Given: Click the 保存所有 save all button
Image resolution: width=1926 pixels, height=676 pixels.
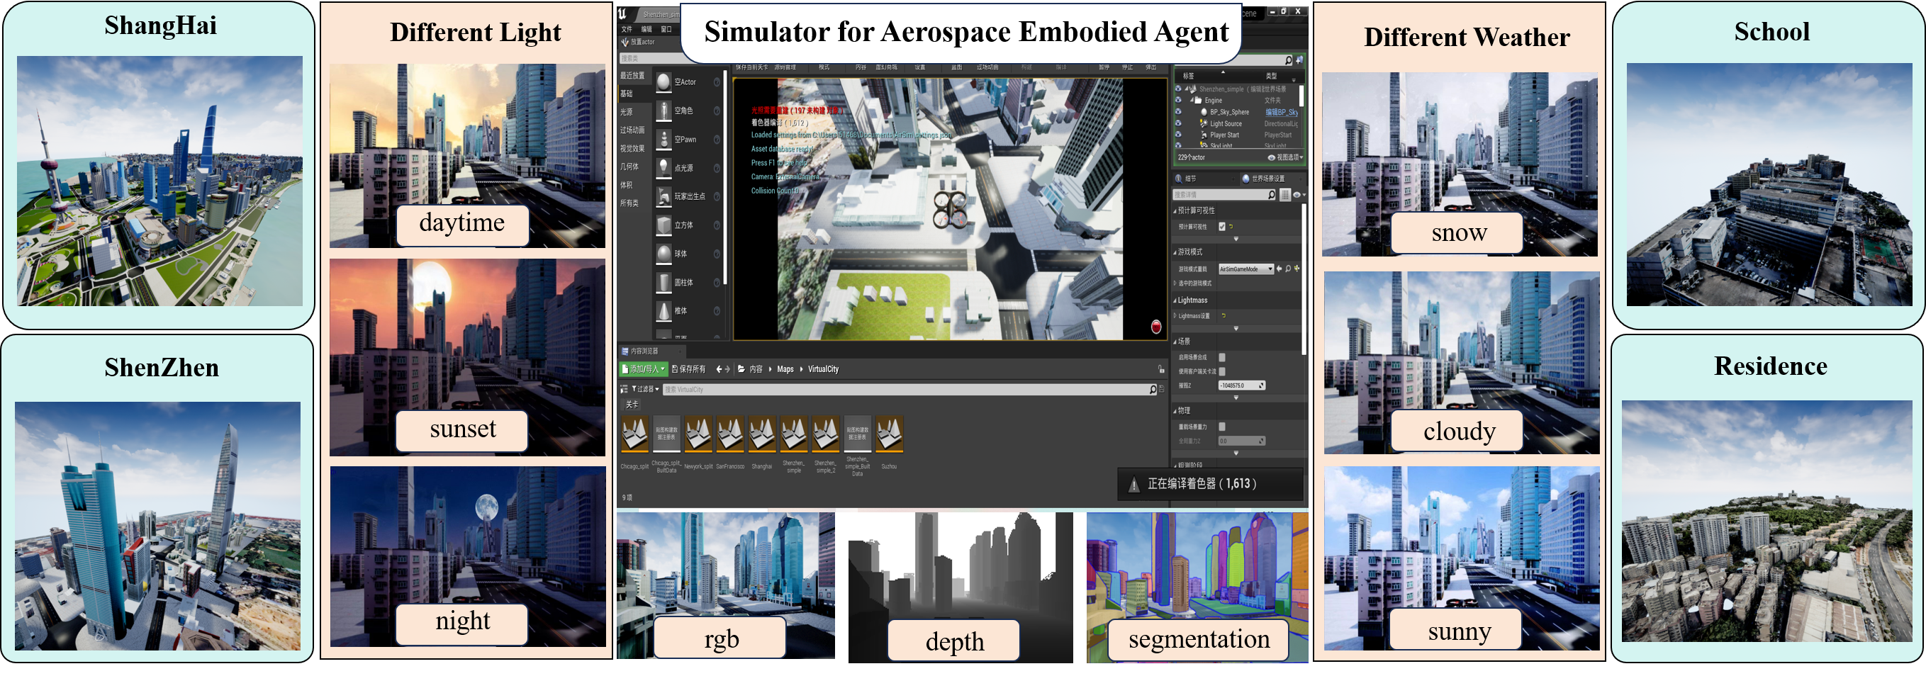Looking at the screenshot, I should (688, 369).
